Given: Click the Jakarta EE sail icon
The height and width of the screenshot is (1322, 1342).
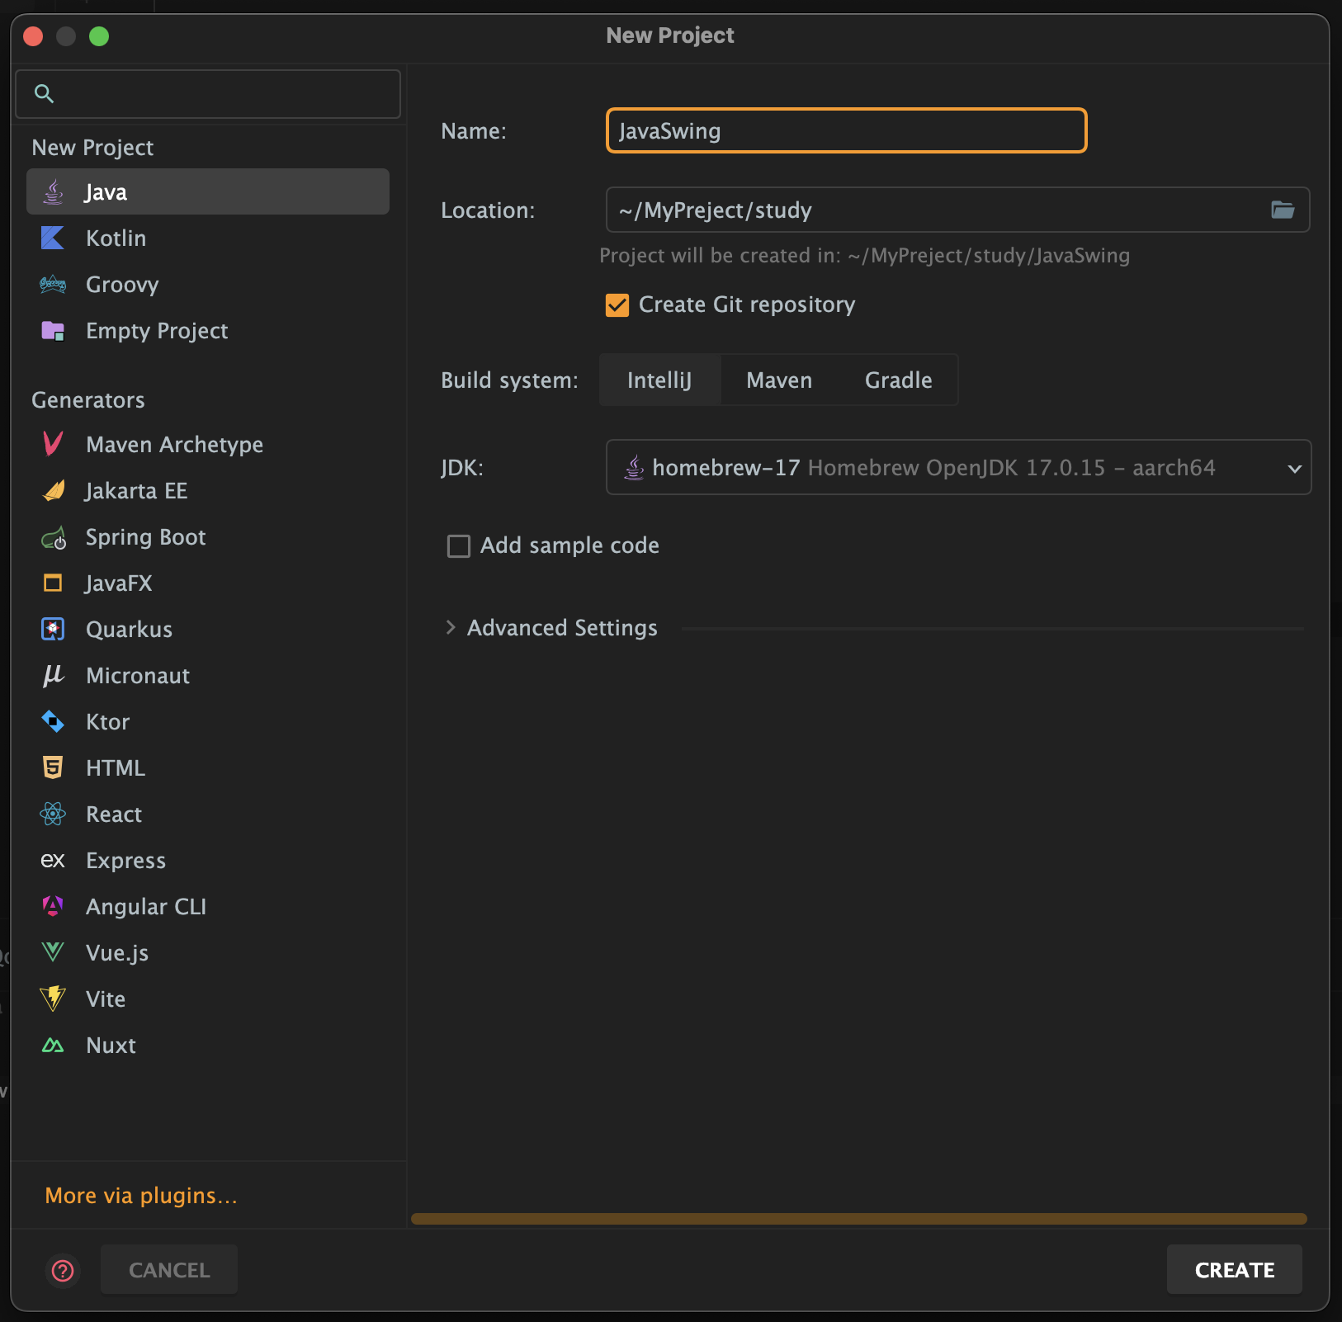Looking at the screenshot, I should 54,491.
